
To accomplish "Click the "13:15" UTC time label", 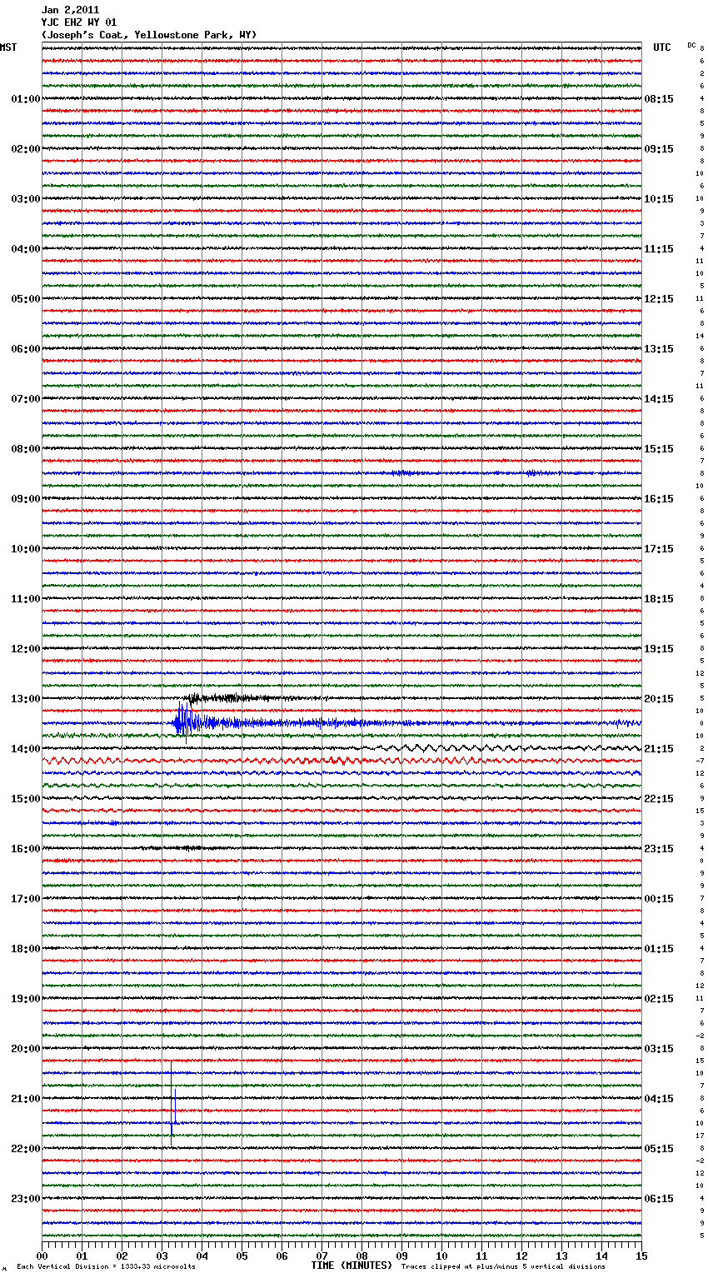I will click(x=659, y=349).
